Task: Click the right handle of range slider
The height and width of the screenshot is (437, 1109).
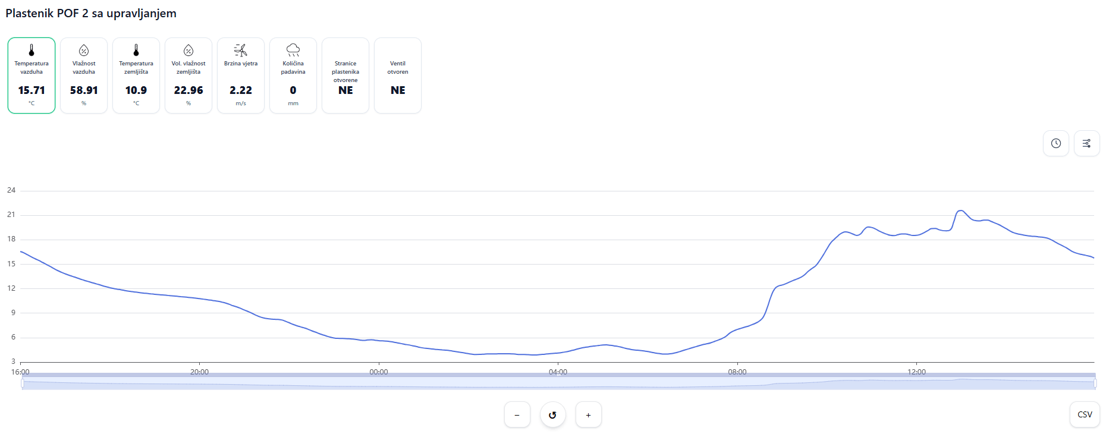Action: (x=1095, y=383)
